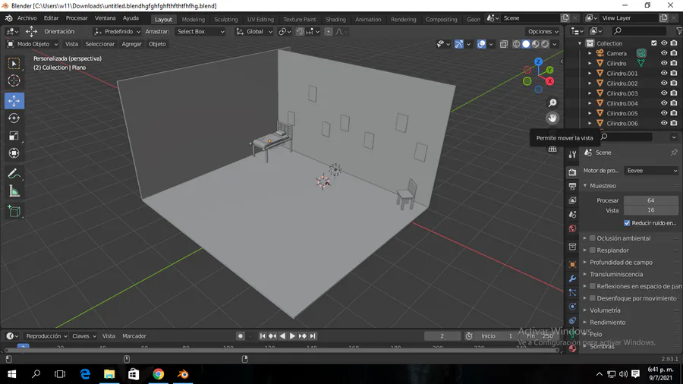Enable Reflexiones en espacio de pantalla checkbox
Viewport: 683px width, 384px height.
point(593,286)
